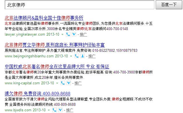Click 推广 label in the yingkelawyer result
The height and width of the screenshot is (113, 183).
pyautogui.click(x=83, y=35)
